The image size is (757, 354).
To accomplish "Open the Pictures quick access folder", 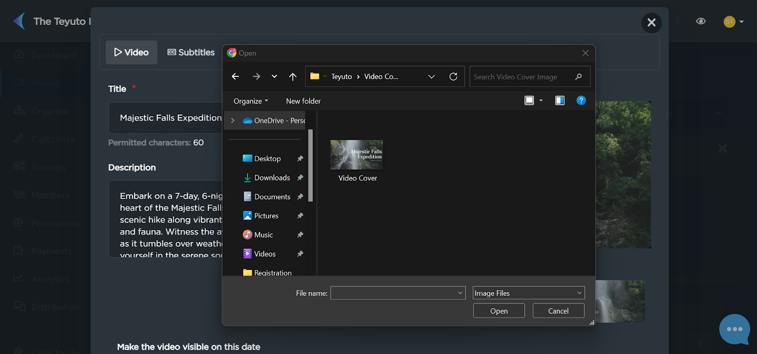I will [261, 216].
